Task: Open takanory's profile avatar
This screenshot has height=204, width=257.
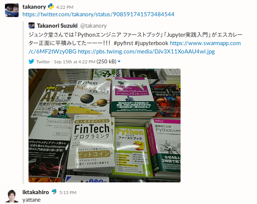Action: tap(12, 10)
